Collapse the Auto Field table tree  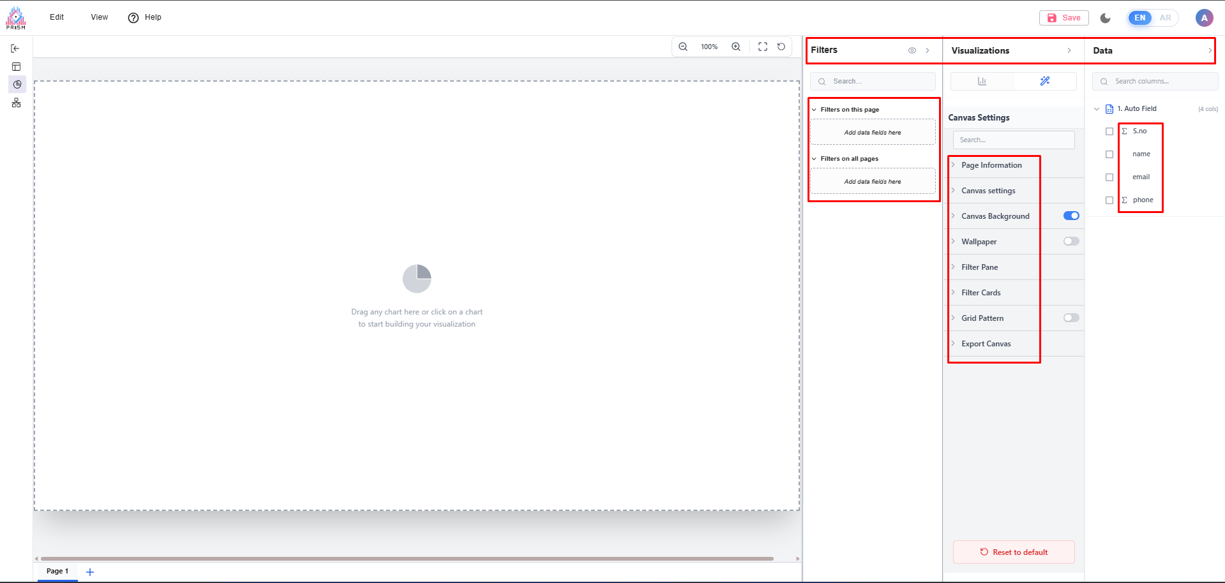pos(1097,109)
